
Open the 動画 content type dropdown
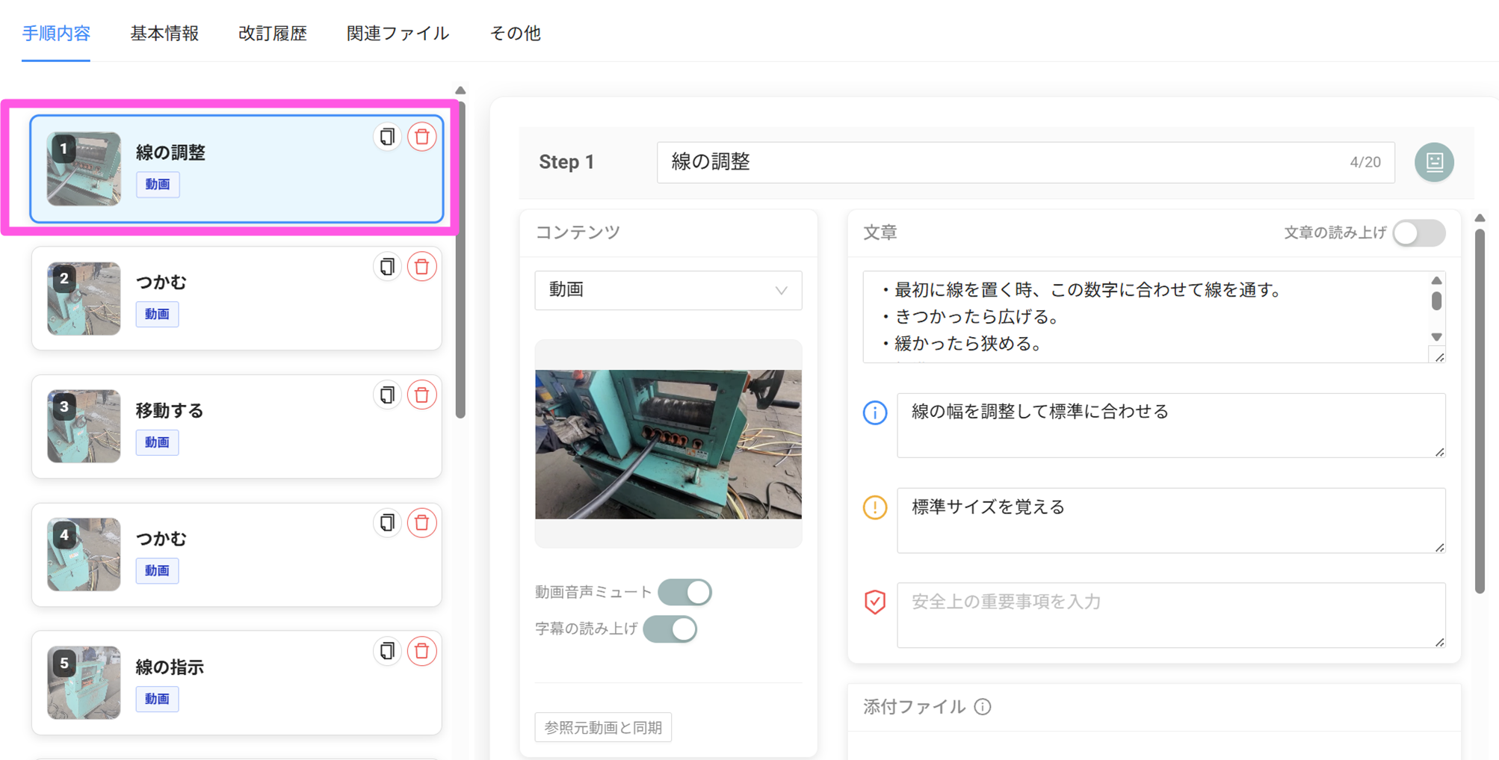click(668, 290)
